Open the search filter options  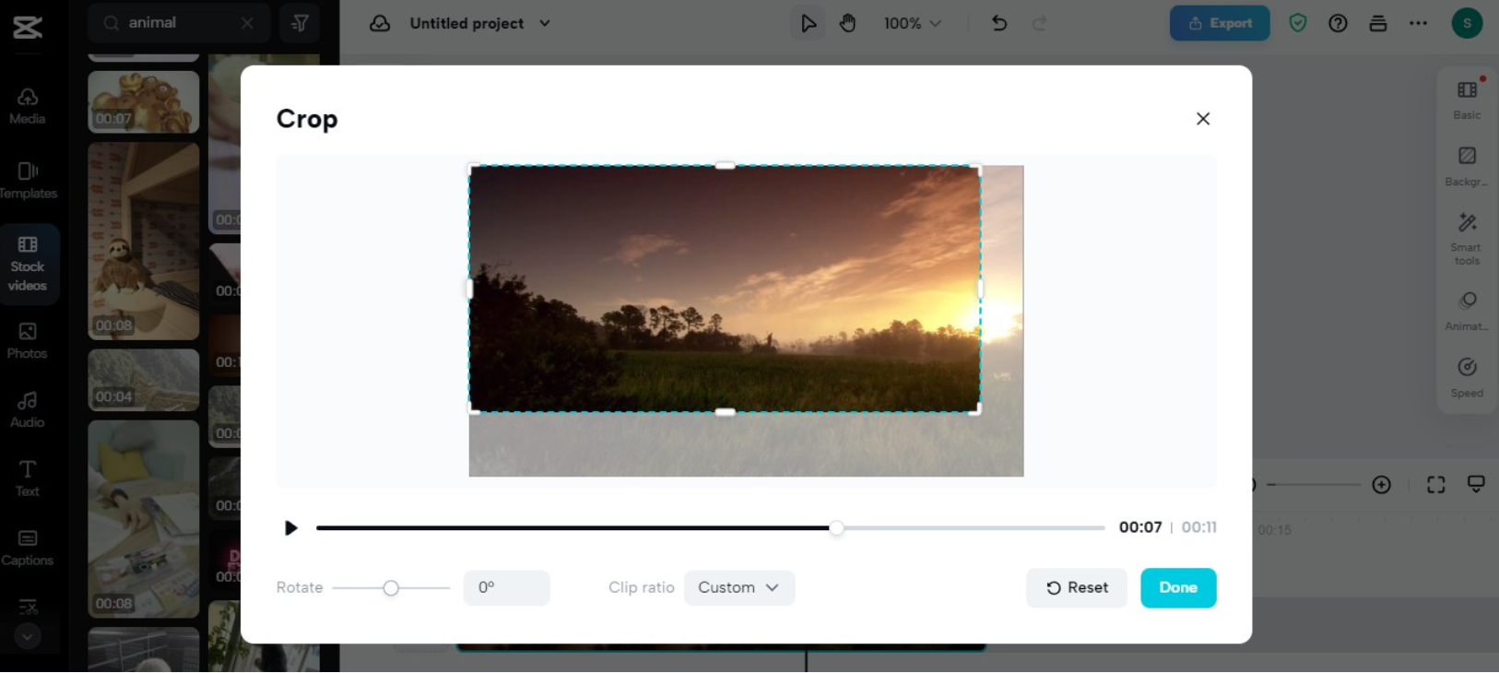click(x=300, y=23)
